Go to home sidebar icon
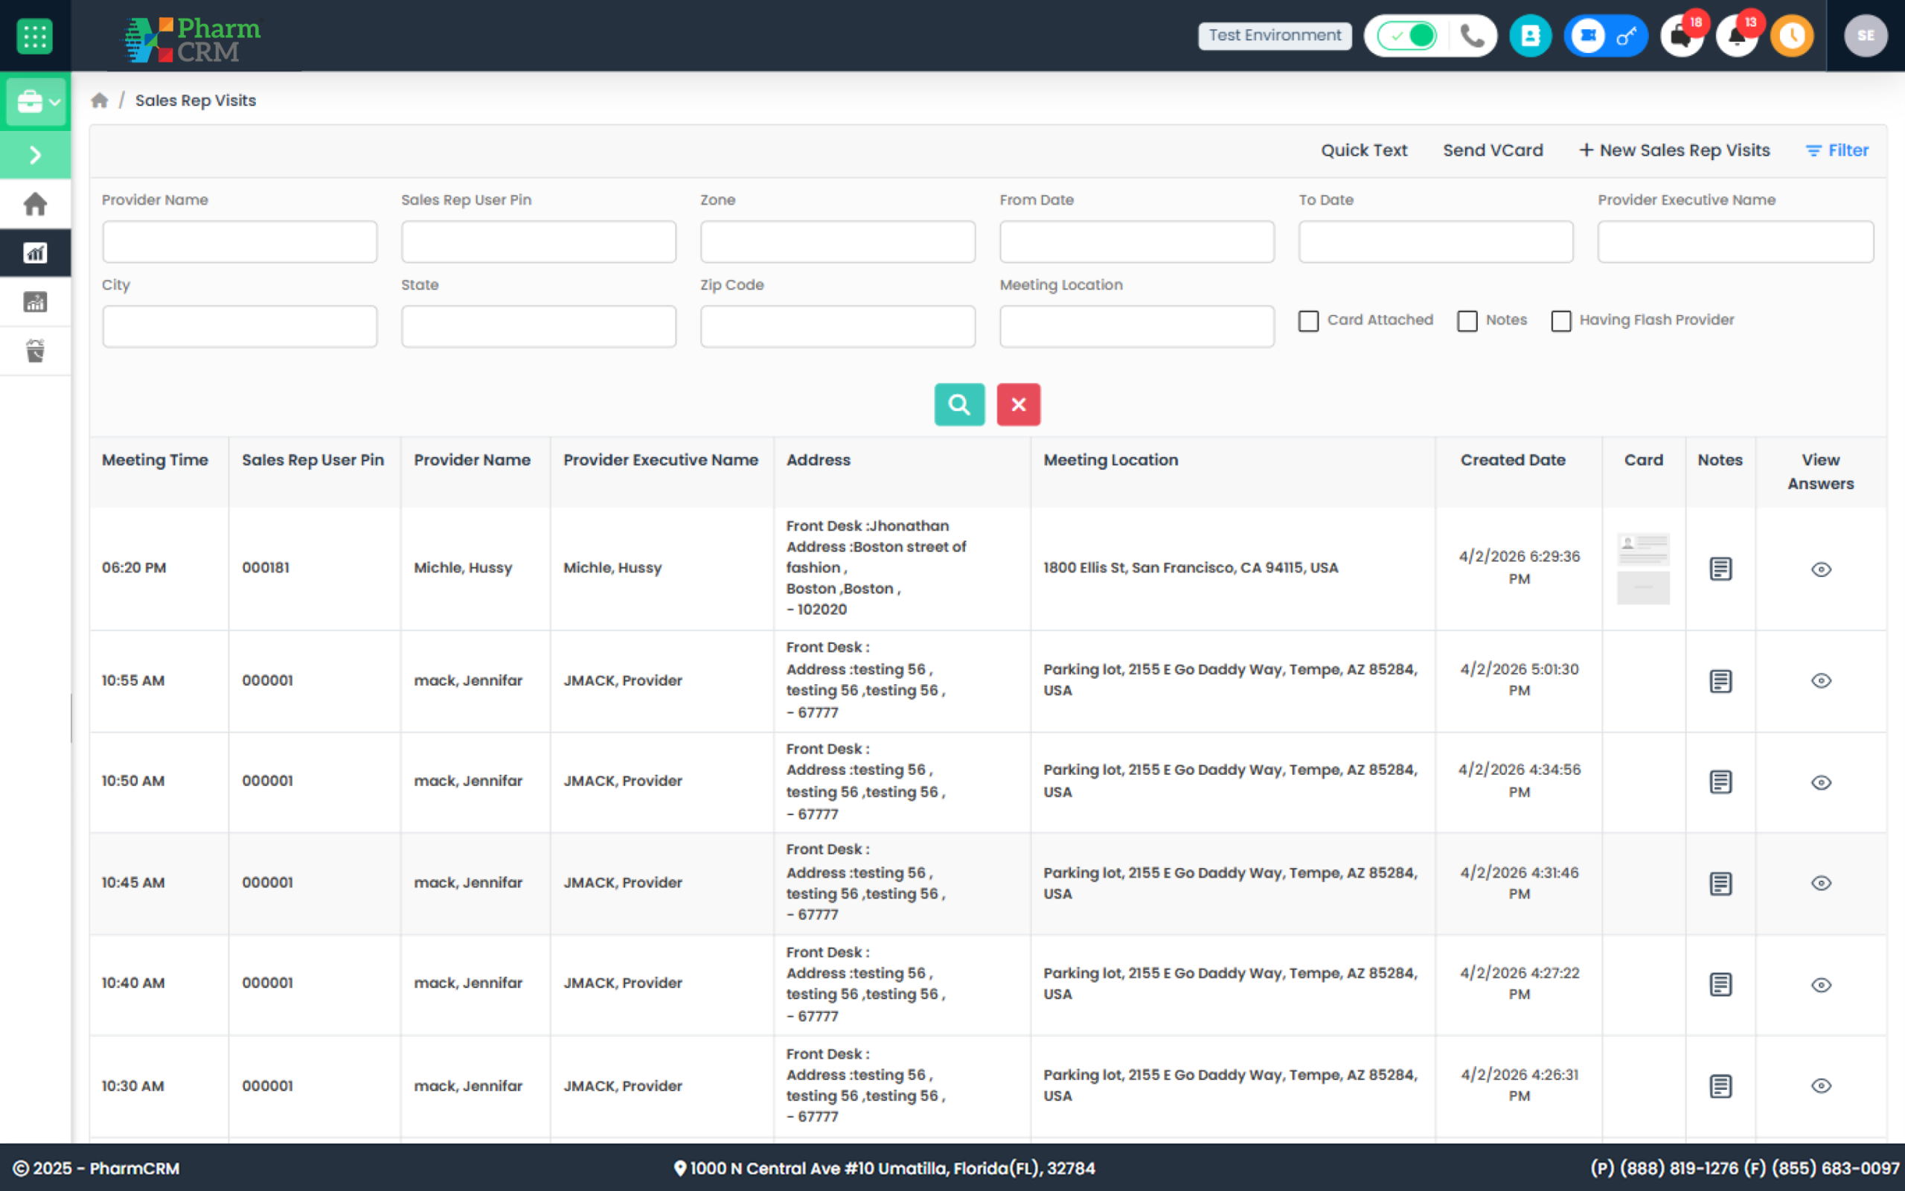This screenshot has width=1905, height=1191. (35, 204)
